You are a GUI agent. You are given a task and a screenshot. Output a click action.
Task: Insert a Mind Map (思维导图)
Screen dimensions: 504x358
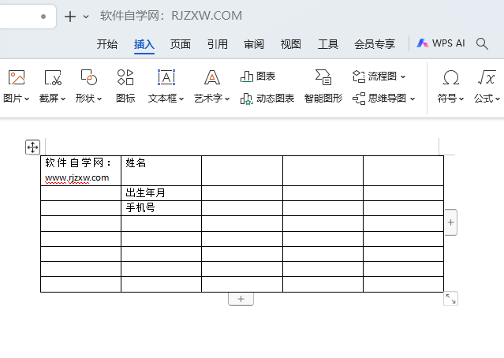click(x=383, y=99)
